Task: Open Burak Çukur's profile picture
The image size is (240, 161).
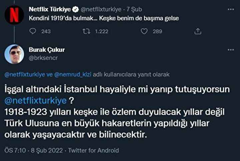Action: click(14, 54)
